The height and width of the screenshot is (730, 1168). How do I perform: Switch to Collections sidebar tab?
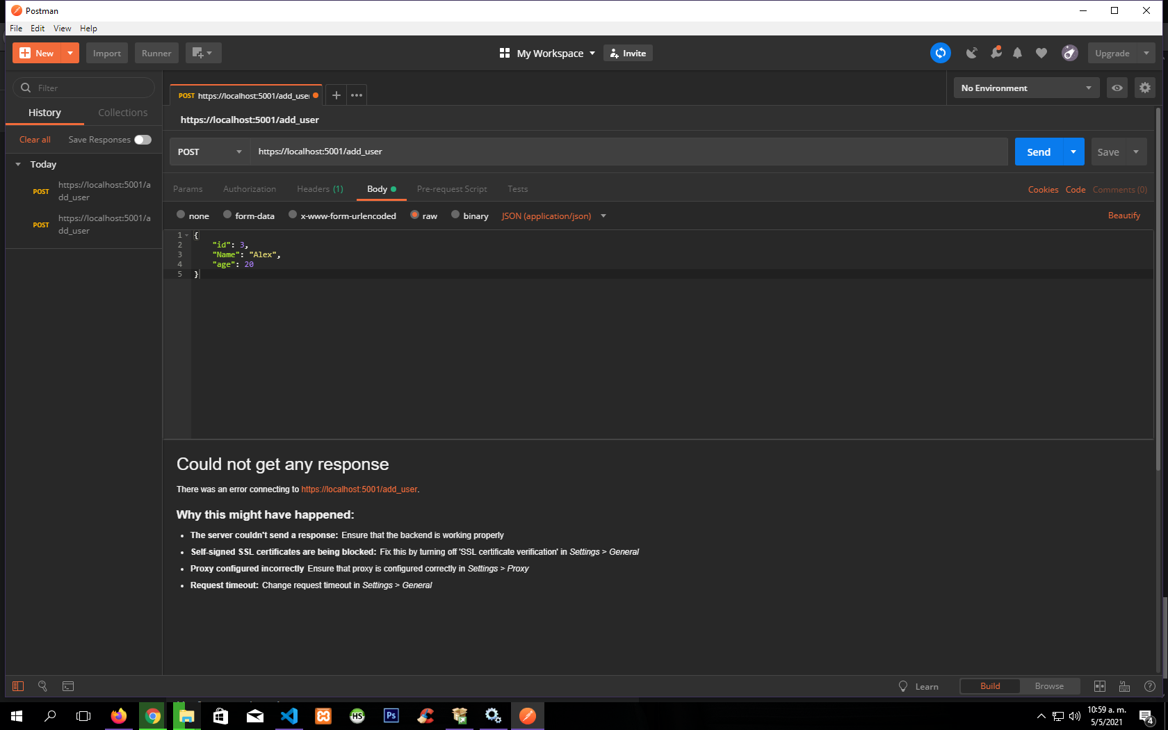[x=123, y=113]
